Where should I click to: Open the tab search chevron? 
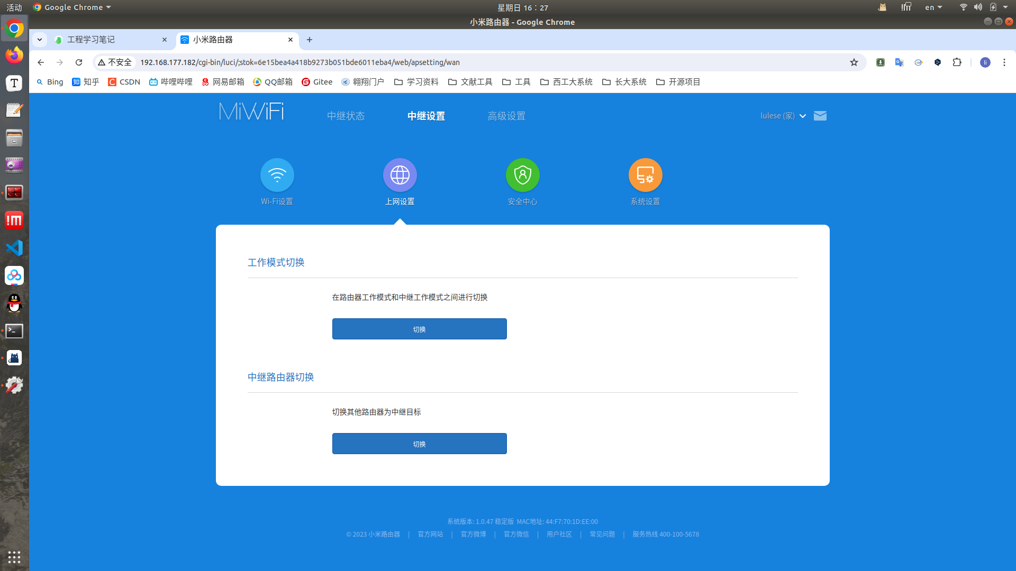40,40
